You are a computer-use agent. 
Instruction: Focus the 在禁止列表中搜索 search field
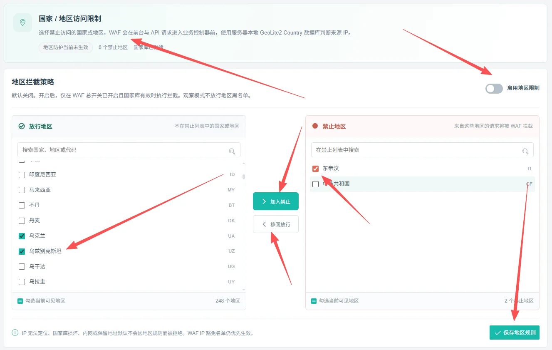click(422, 150)
